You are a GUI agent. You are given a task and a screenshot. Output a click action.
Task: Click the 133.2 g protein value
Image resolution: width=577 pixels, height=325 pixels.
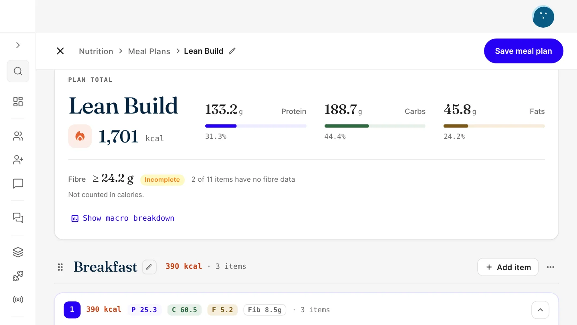coord(224,110)
